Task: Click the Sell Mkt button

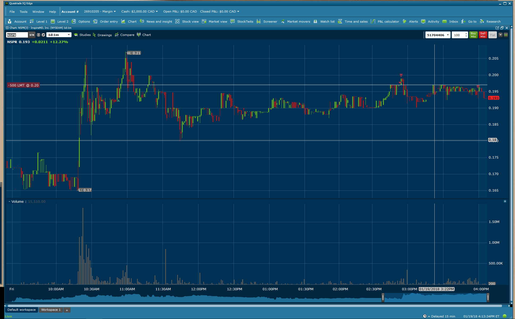Action: [x=483, y=35]
